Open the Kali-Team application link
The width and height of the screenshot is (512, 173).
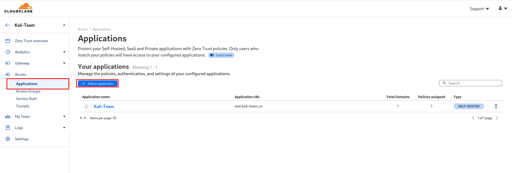pyautogui.click(x=104, y=106)
